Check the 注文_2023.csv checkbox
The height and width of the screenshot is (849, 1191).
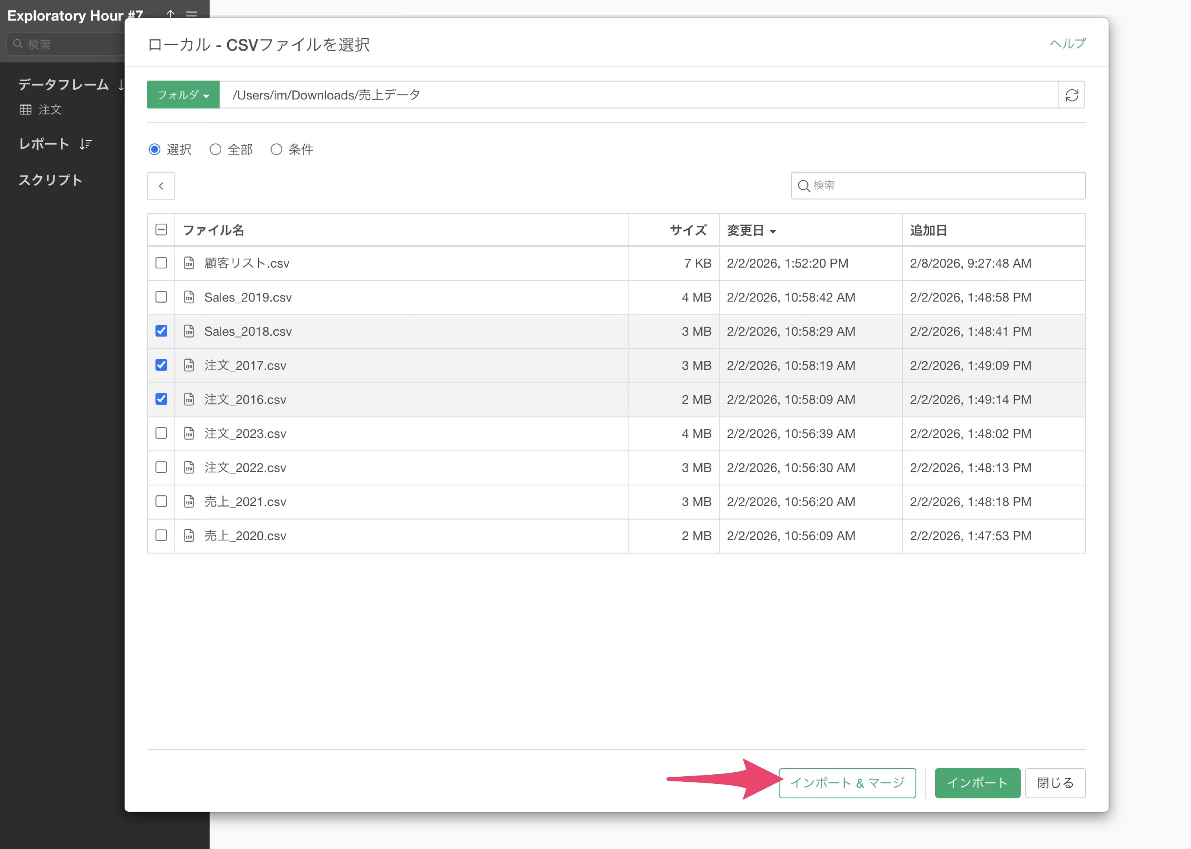[161, 433]
